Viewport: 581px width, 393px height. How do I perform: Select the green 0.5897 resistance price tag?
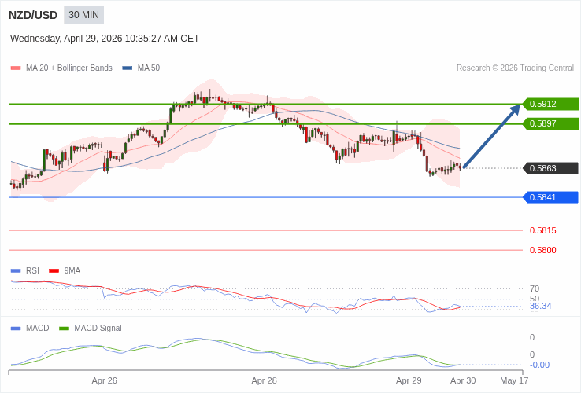tap(550, 123)
